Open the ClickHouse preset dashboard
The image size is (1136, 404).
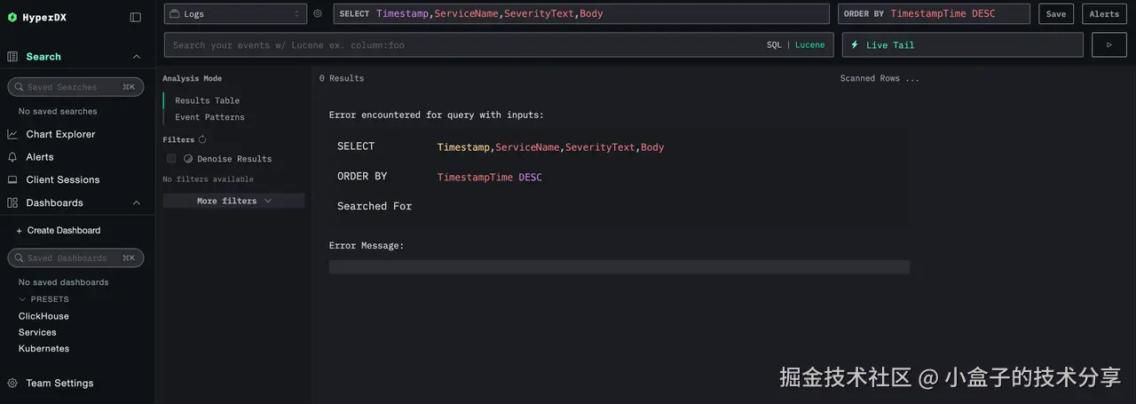pos(43,316)
